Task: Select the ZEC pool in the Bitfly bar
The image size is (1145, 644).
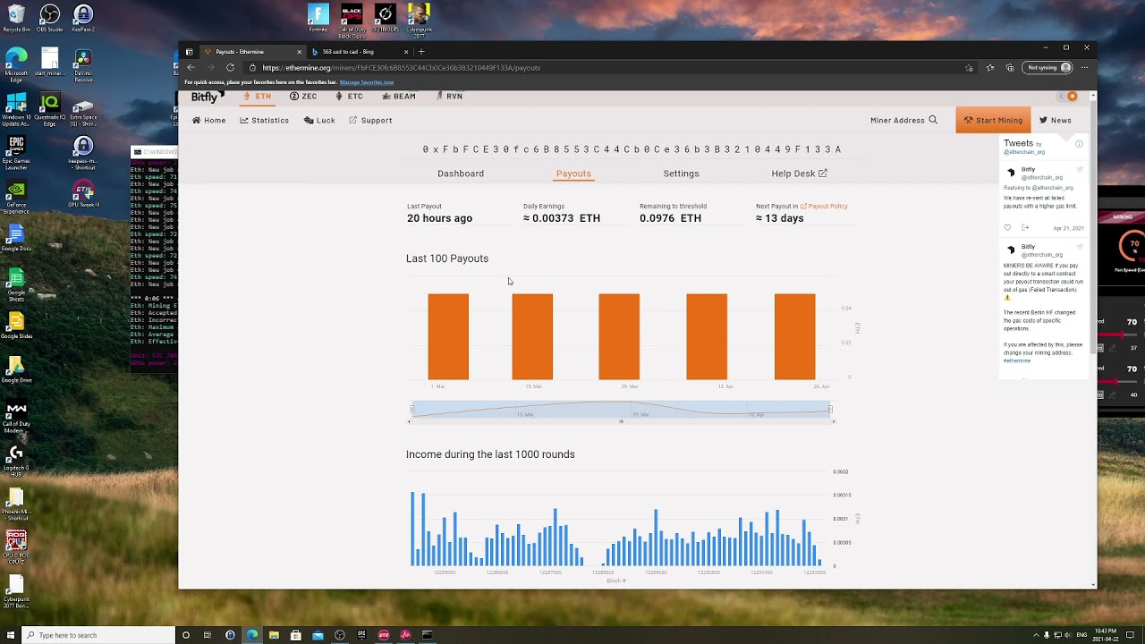Action: click(303, 96)
